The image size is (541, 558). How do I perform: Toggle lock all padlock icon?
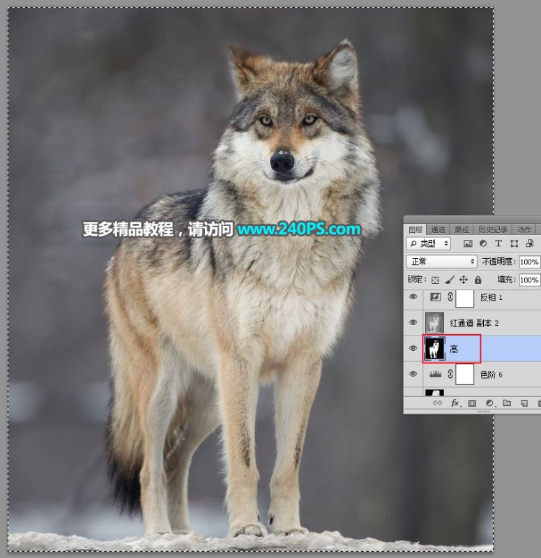[478, 280]
